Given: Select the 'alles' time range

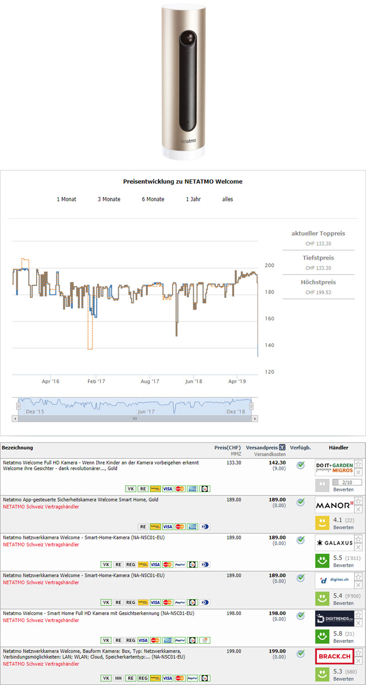Looking at the screenshot, I should (x=227, y=199).
